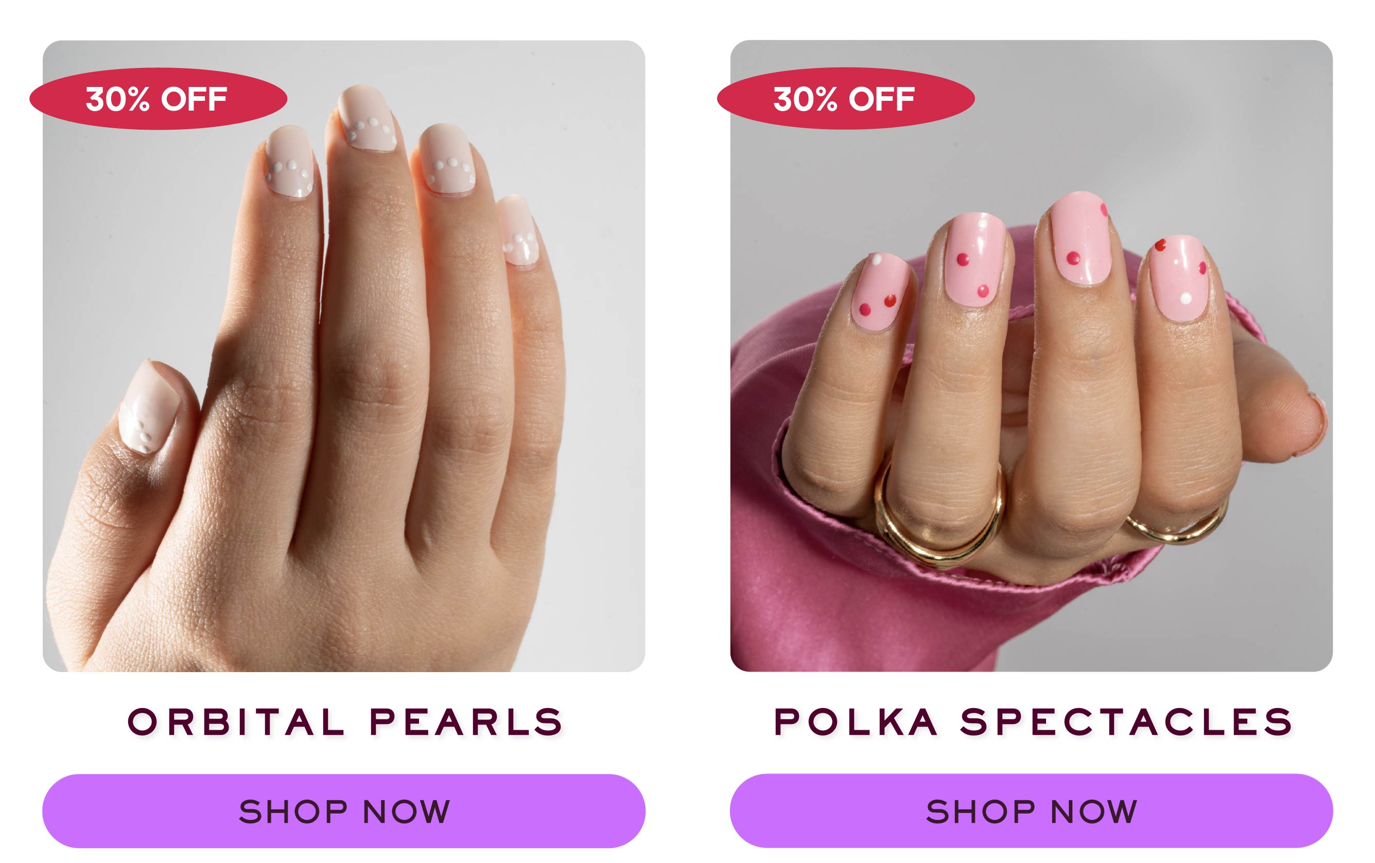Click the index fingernail in Orbital Pearls photo
This screenshot has height=863, width=1375.
pyautogui.click(x=289, y=162)
